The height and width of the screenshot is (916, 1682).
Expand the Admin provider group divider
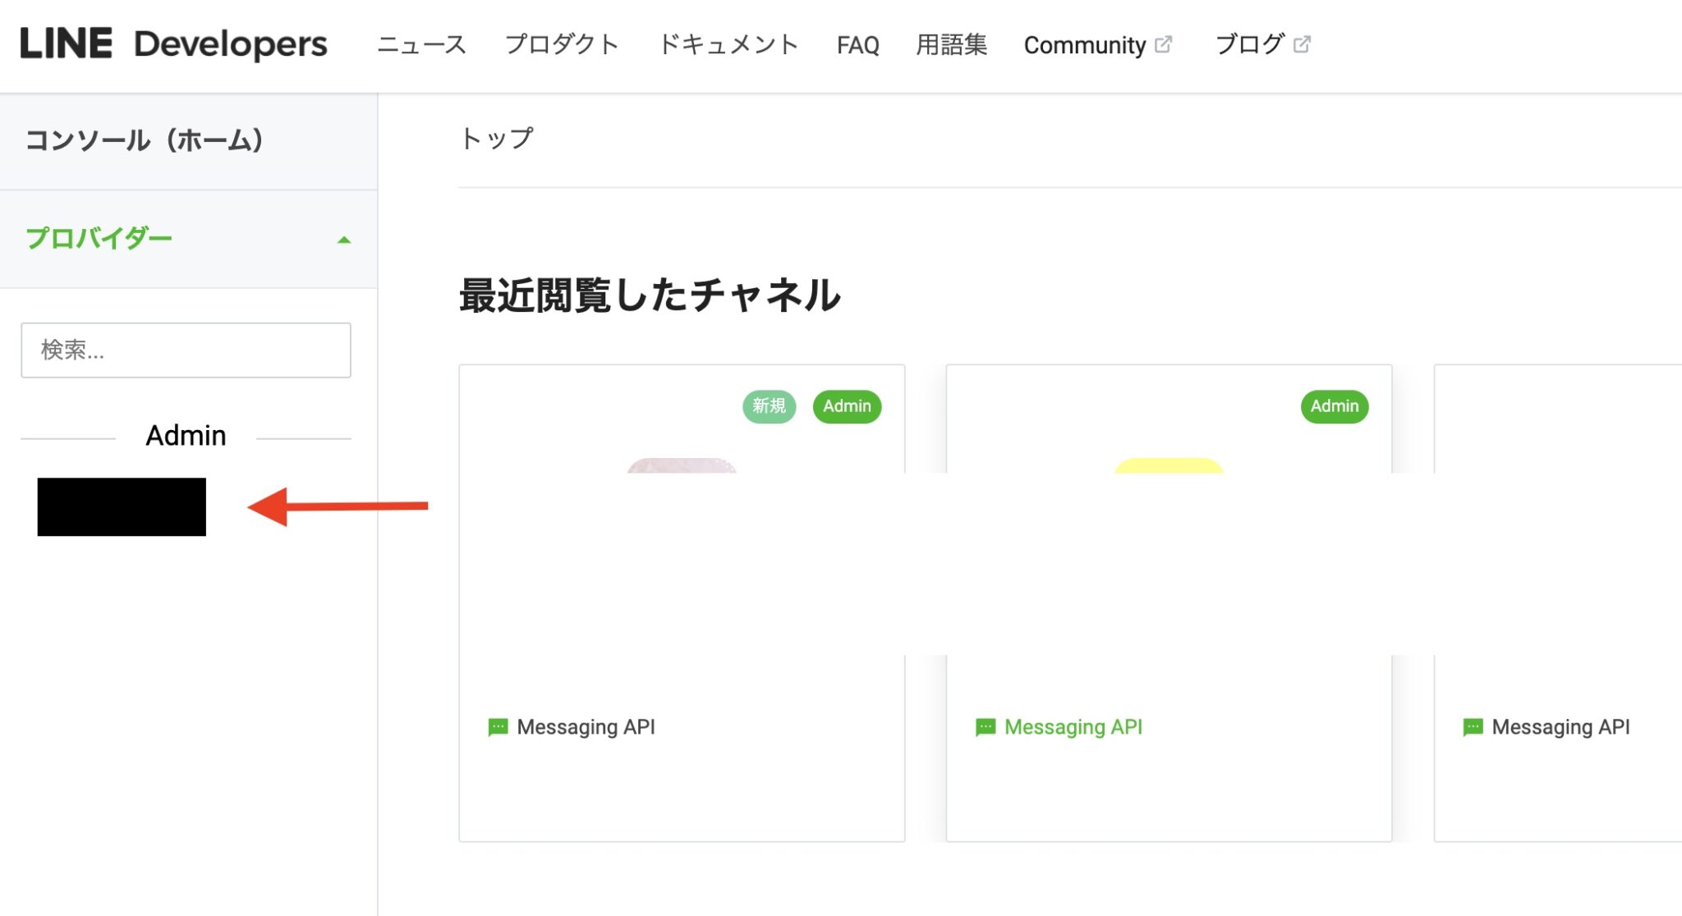pyautogui.click(x=186, y=436)
